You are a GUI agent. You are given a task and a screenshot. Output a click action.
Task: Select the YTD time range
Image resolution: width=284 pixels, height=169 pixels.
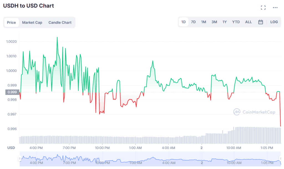coord(236,22)
